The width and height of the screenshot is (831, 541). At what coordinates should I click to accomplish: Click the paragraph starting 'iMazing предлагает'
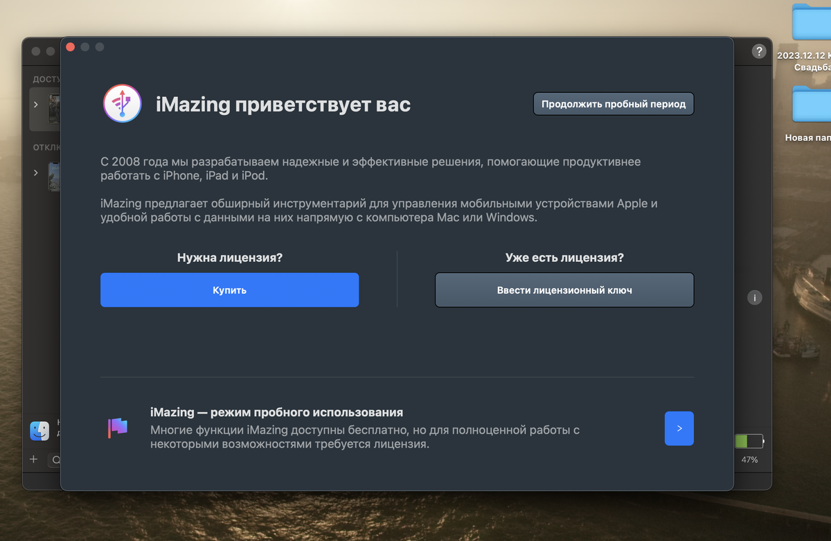[379, 211]
